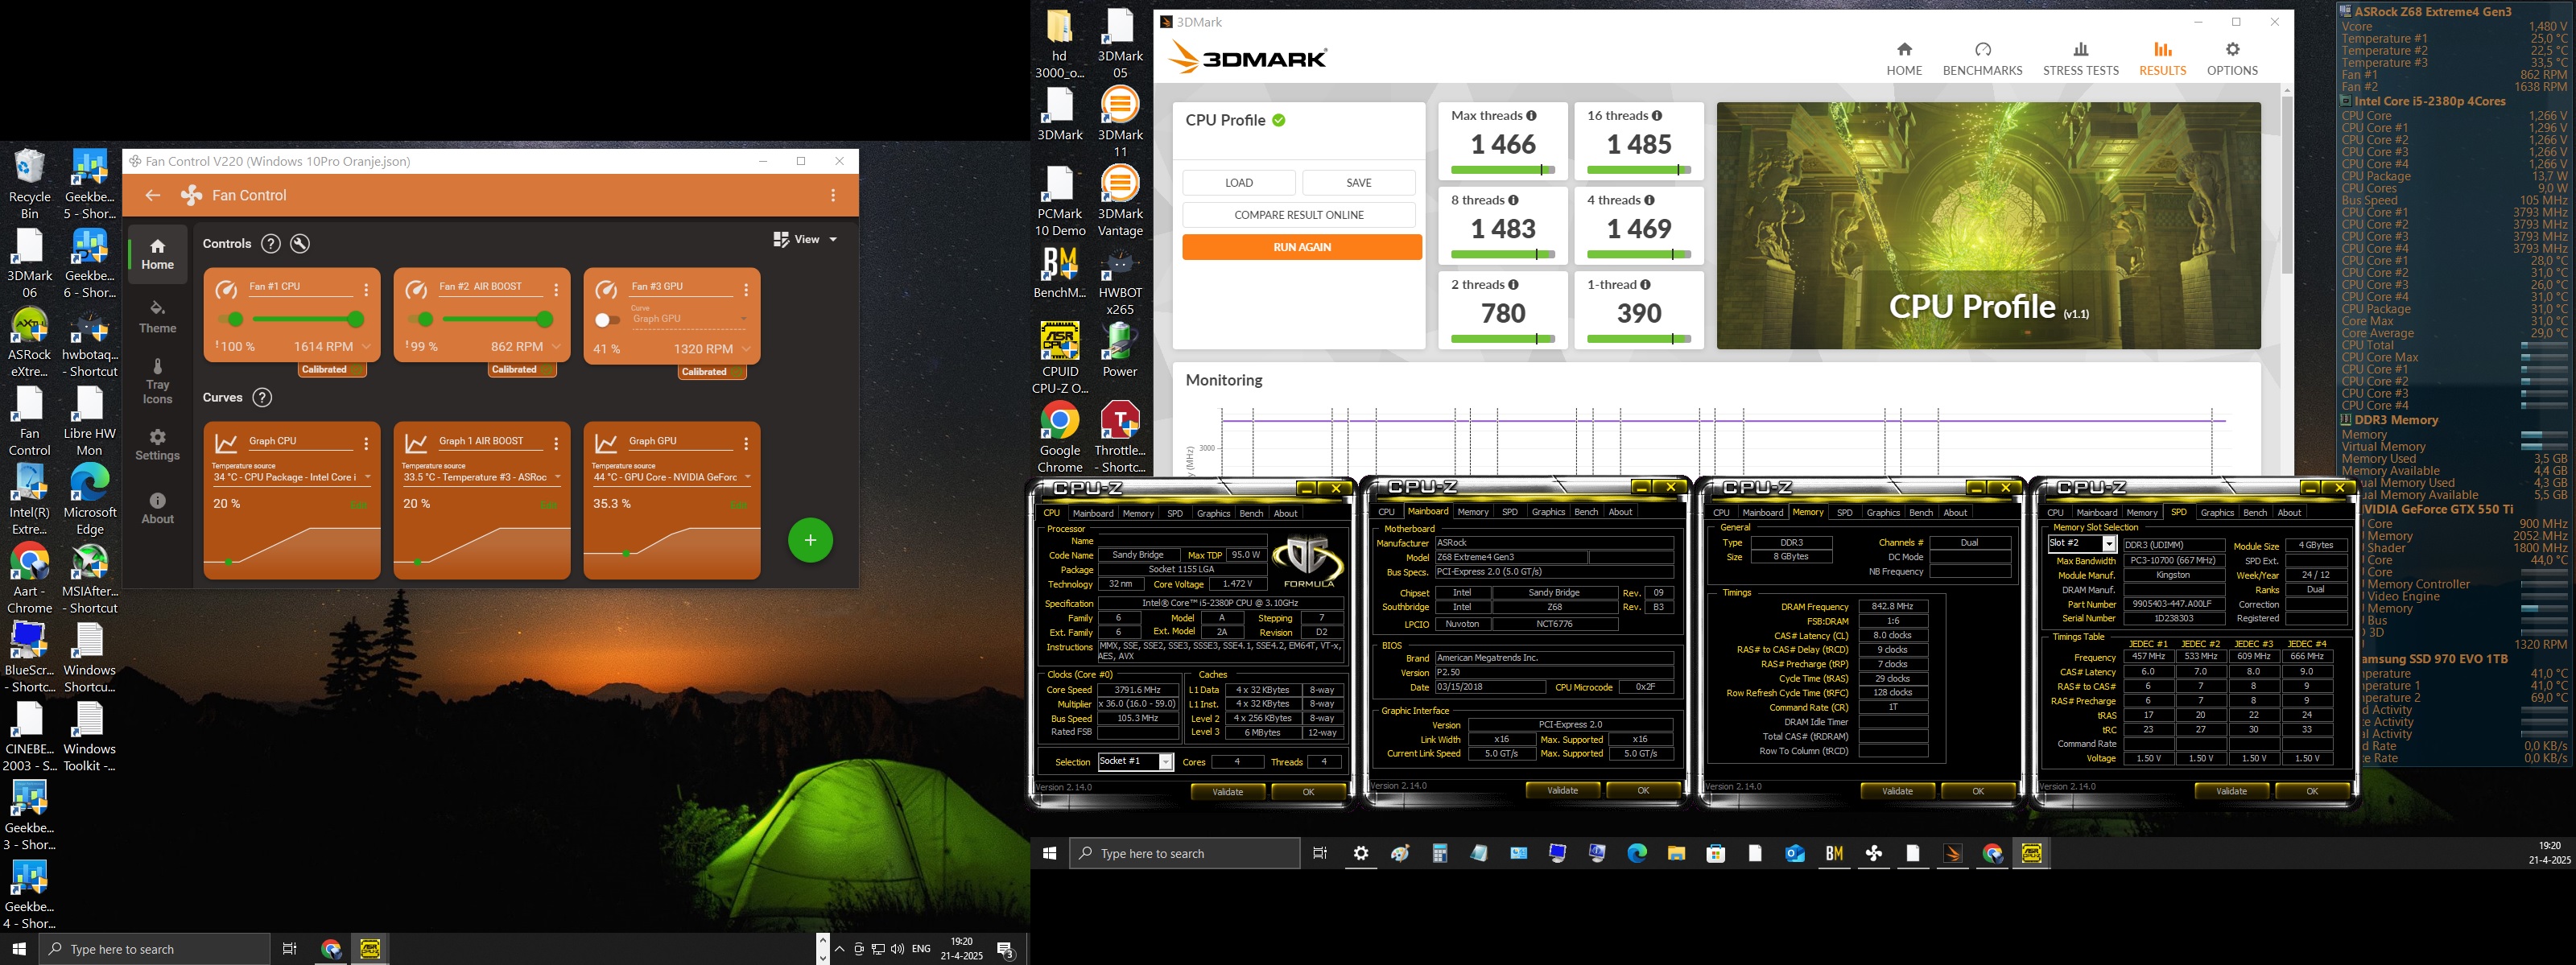Open the Throttle shortcut desktop icon

(x=1120, y=438)
